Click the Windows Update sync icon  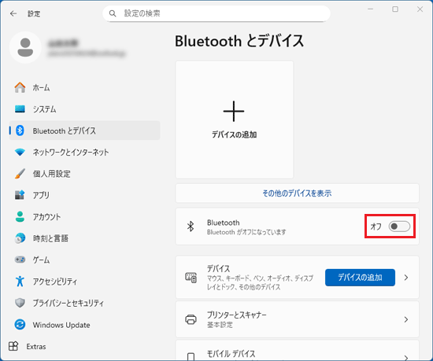coord(20,324)
